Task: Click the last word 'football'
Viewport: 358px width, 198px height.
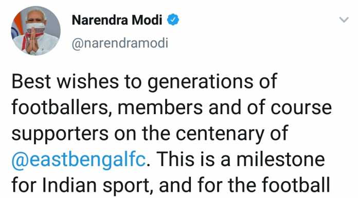Action: click(x=296, y=185)
